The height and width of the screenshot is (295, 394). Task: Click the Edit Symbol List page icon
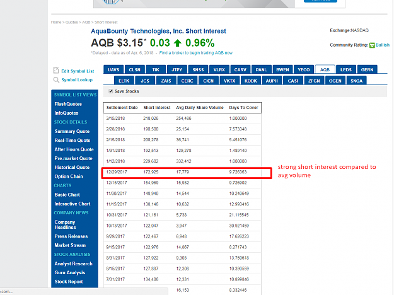click(55, 71)
